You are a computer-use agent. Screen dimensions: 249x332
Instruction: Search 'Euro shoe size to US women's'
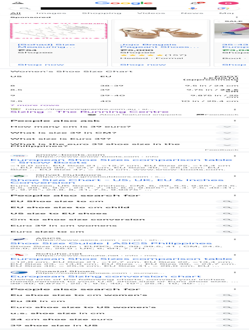(83, 307)
